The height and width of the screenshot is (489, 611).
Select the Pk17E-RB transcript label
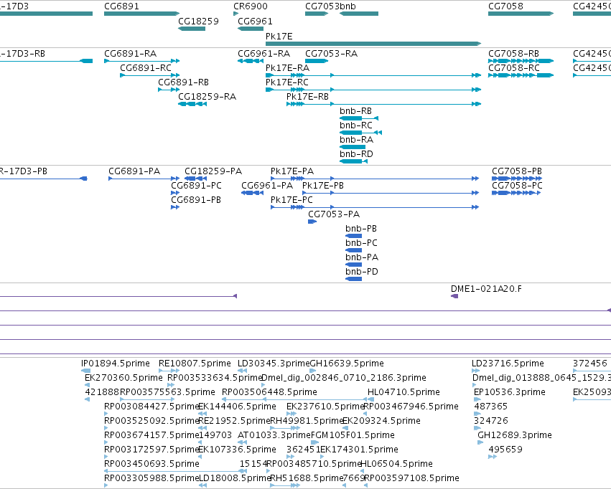(x=308, y=97)
